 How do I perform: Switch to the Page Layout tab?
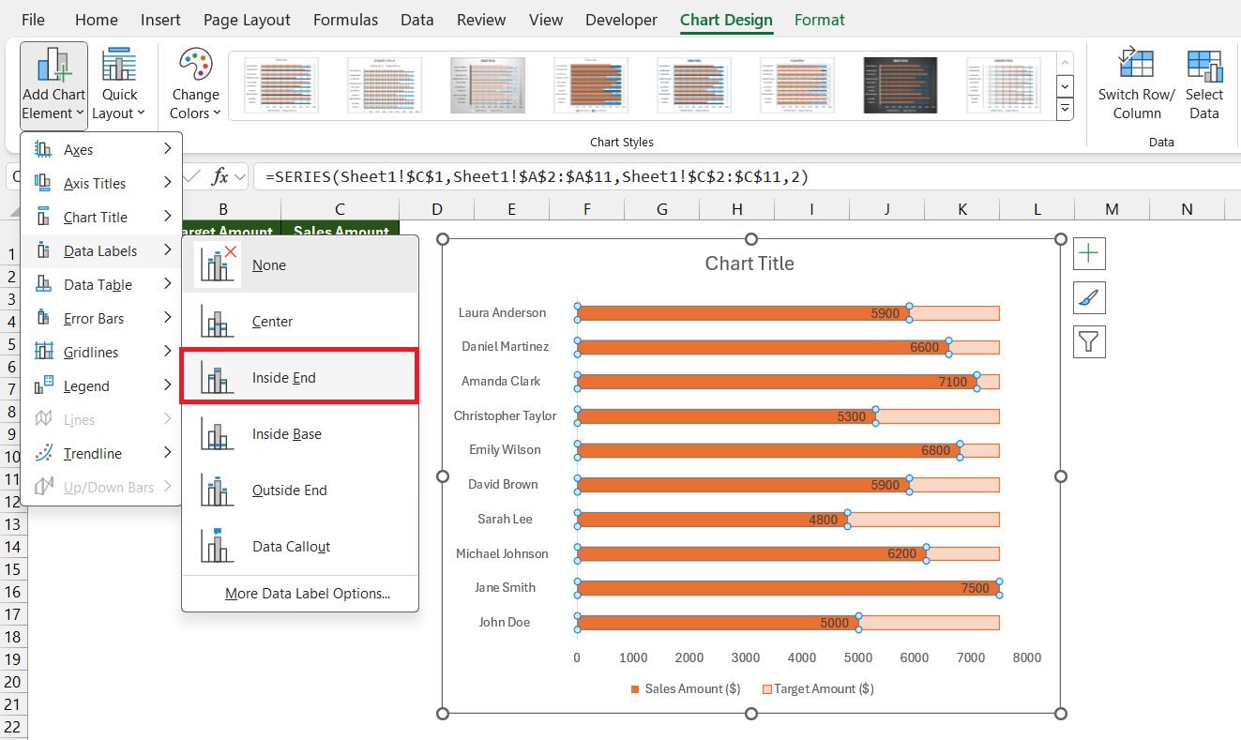pos(247,20)
